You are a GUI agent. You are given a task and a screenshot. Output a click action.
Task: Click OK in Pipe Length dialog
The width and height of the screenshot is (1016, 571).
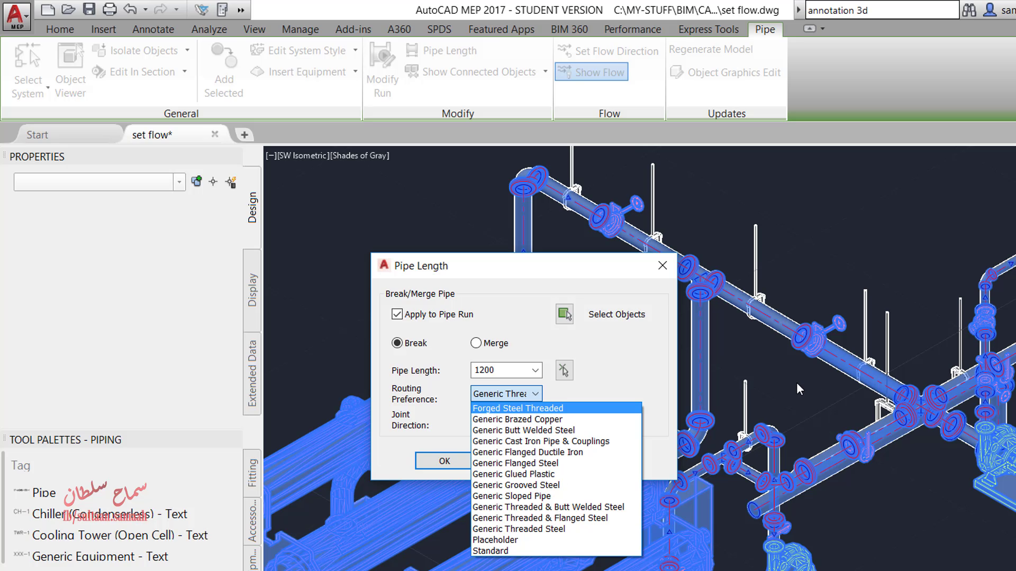point(444,461)
